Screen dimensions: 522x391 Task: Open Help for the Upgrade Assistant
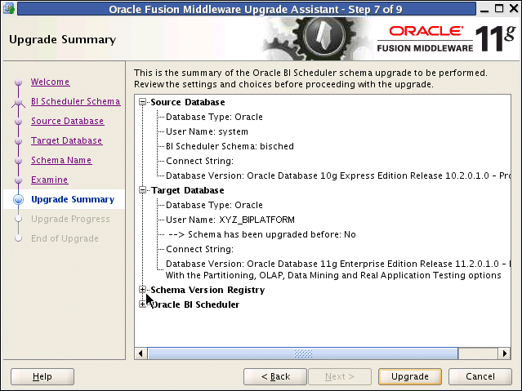coord(42,376)
